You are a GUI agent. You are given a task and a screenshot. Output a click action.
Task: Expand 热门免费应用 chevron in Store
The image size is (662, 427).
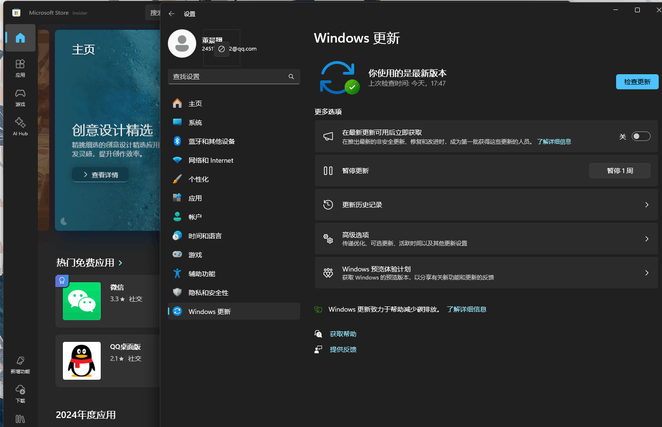point(121,263)
